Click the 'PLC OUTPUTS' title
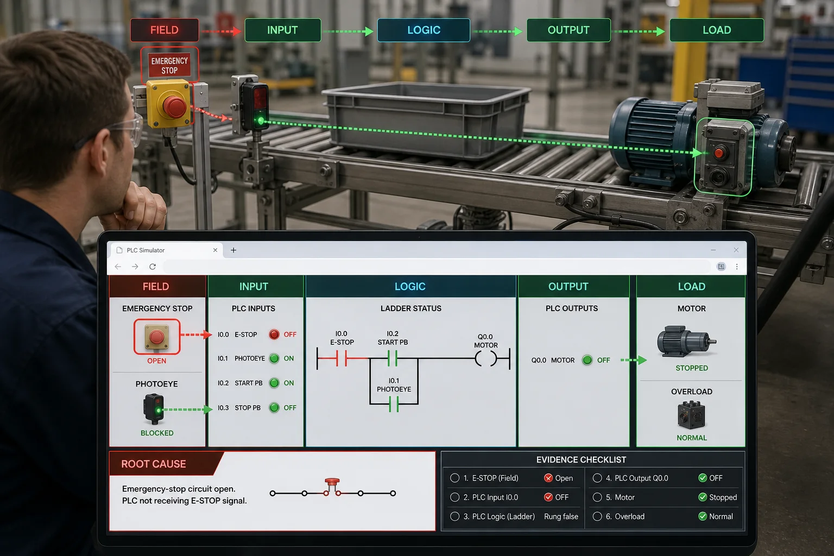 point(572,308)
